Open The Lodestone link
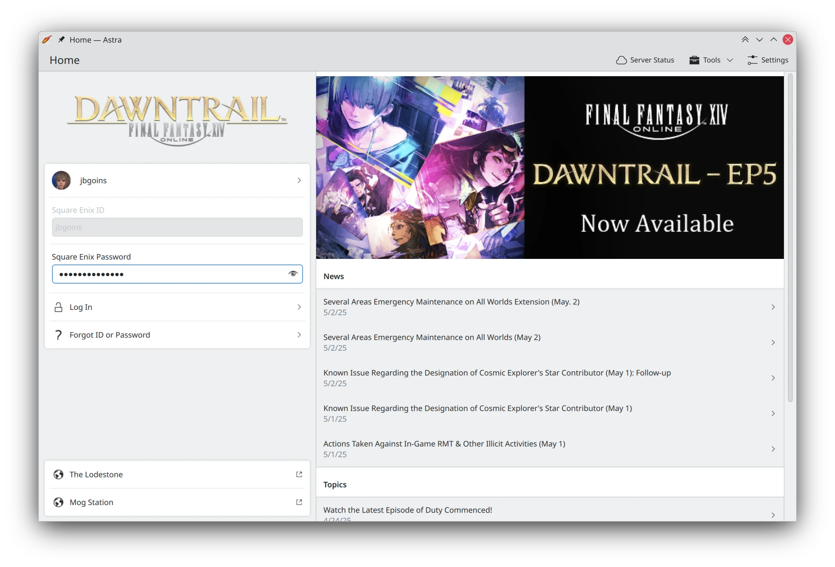The width and height of the screenshot is (835, 567). pyautogui.click(x=177, y=475)
